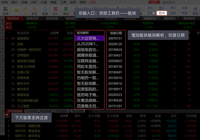
Task: Open the 应用 apps icon
Action: pyautogui.click(x=5, y=11)
